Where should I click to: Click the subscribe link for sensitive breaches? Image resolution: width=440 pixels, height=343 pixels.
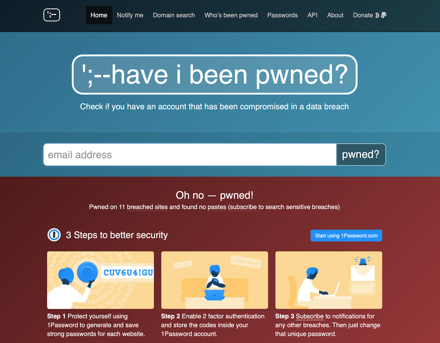[243, 207]
